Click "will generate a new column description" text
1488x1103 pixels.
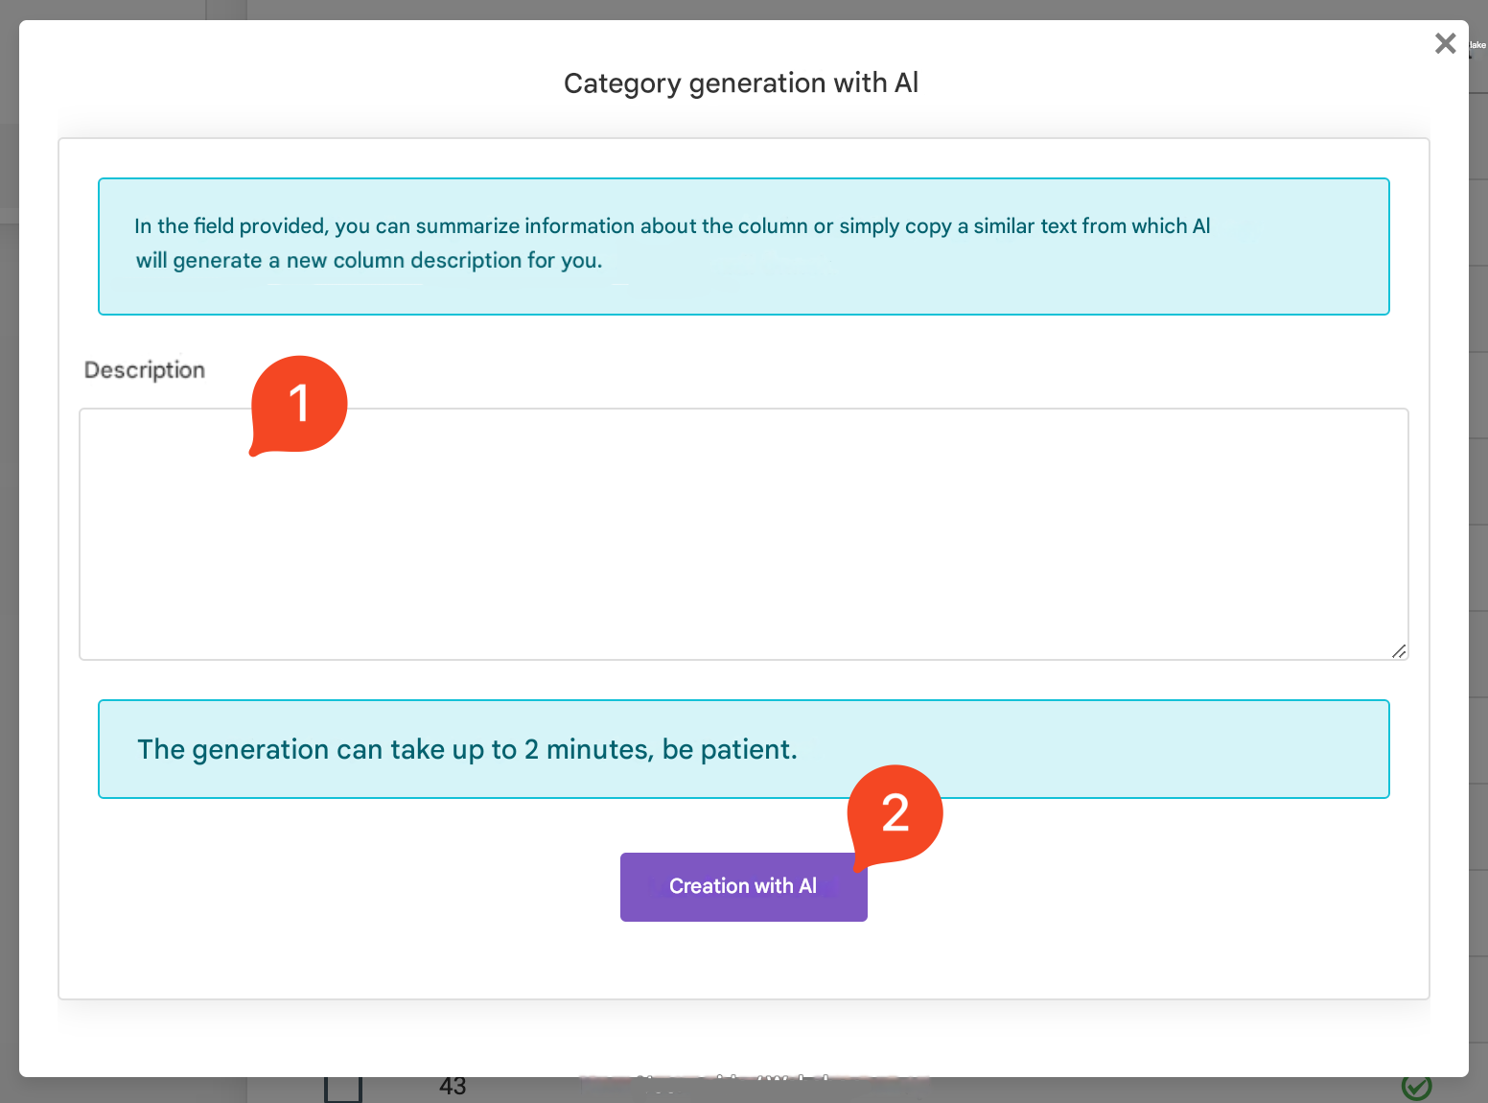[x=369, y=261]
